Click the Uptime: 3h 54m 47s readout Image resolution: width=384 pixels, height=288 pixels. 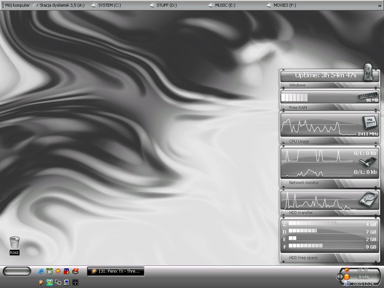click(x=325, y=75)
